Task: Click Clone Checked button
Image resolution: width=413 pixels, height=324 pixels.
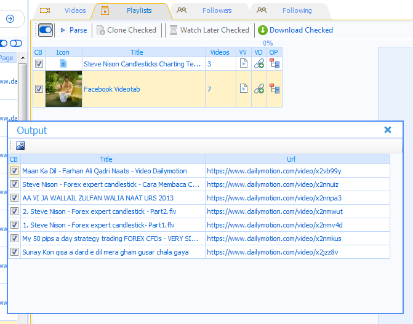Action: pos(126,30)
